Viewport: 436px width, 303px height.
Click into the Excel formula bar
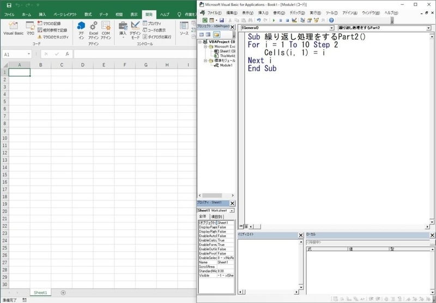pos(135,54)
